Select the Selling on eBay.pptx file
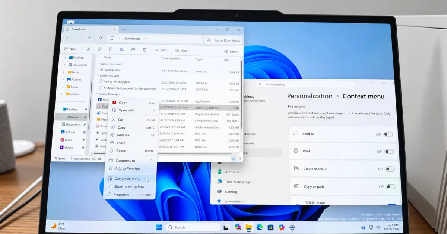447x234 pixels. (115, 81)
